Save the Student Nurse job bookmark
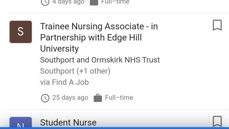The width and height of the screenshot is (229, 129). [217, 121]
